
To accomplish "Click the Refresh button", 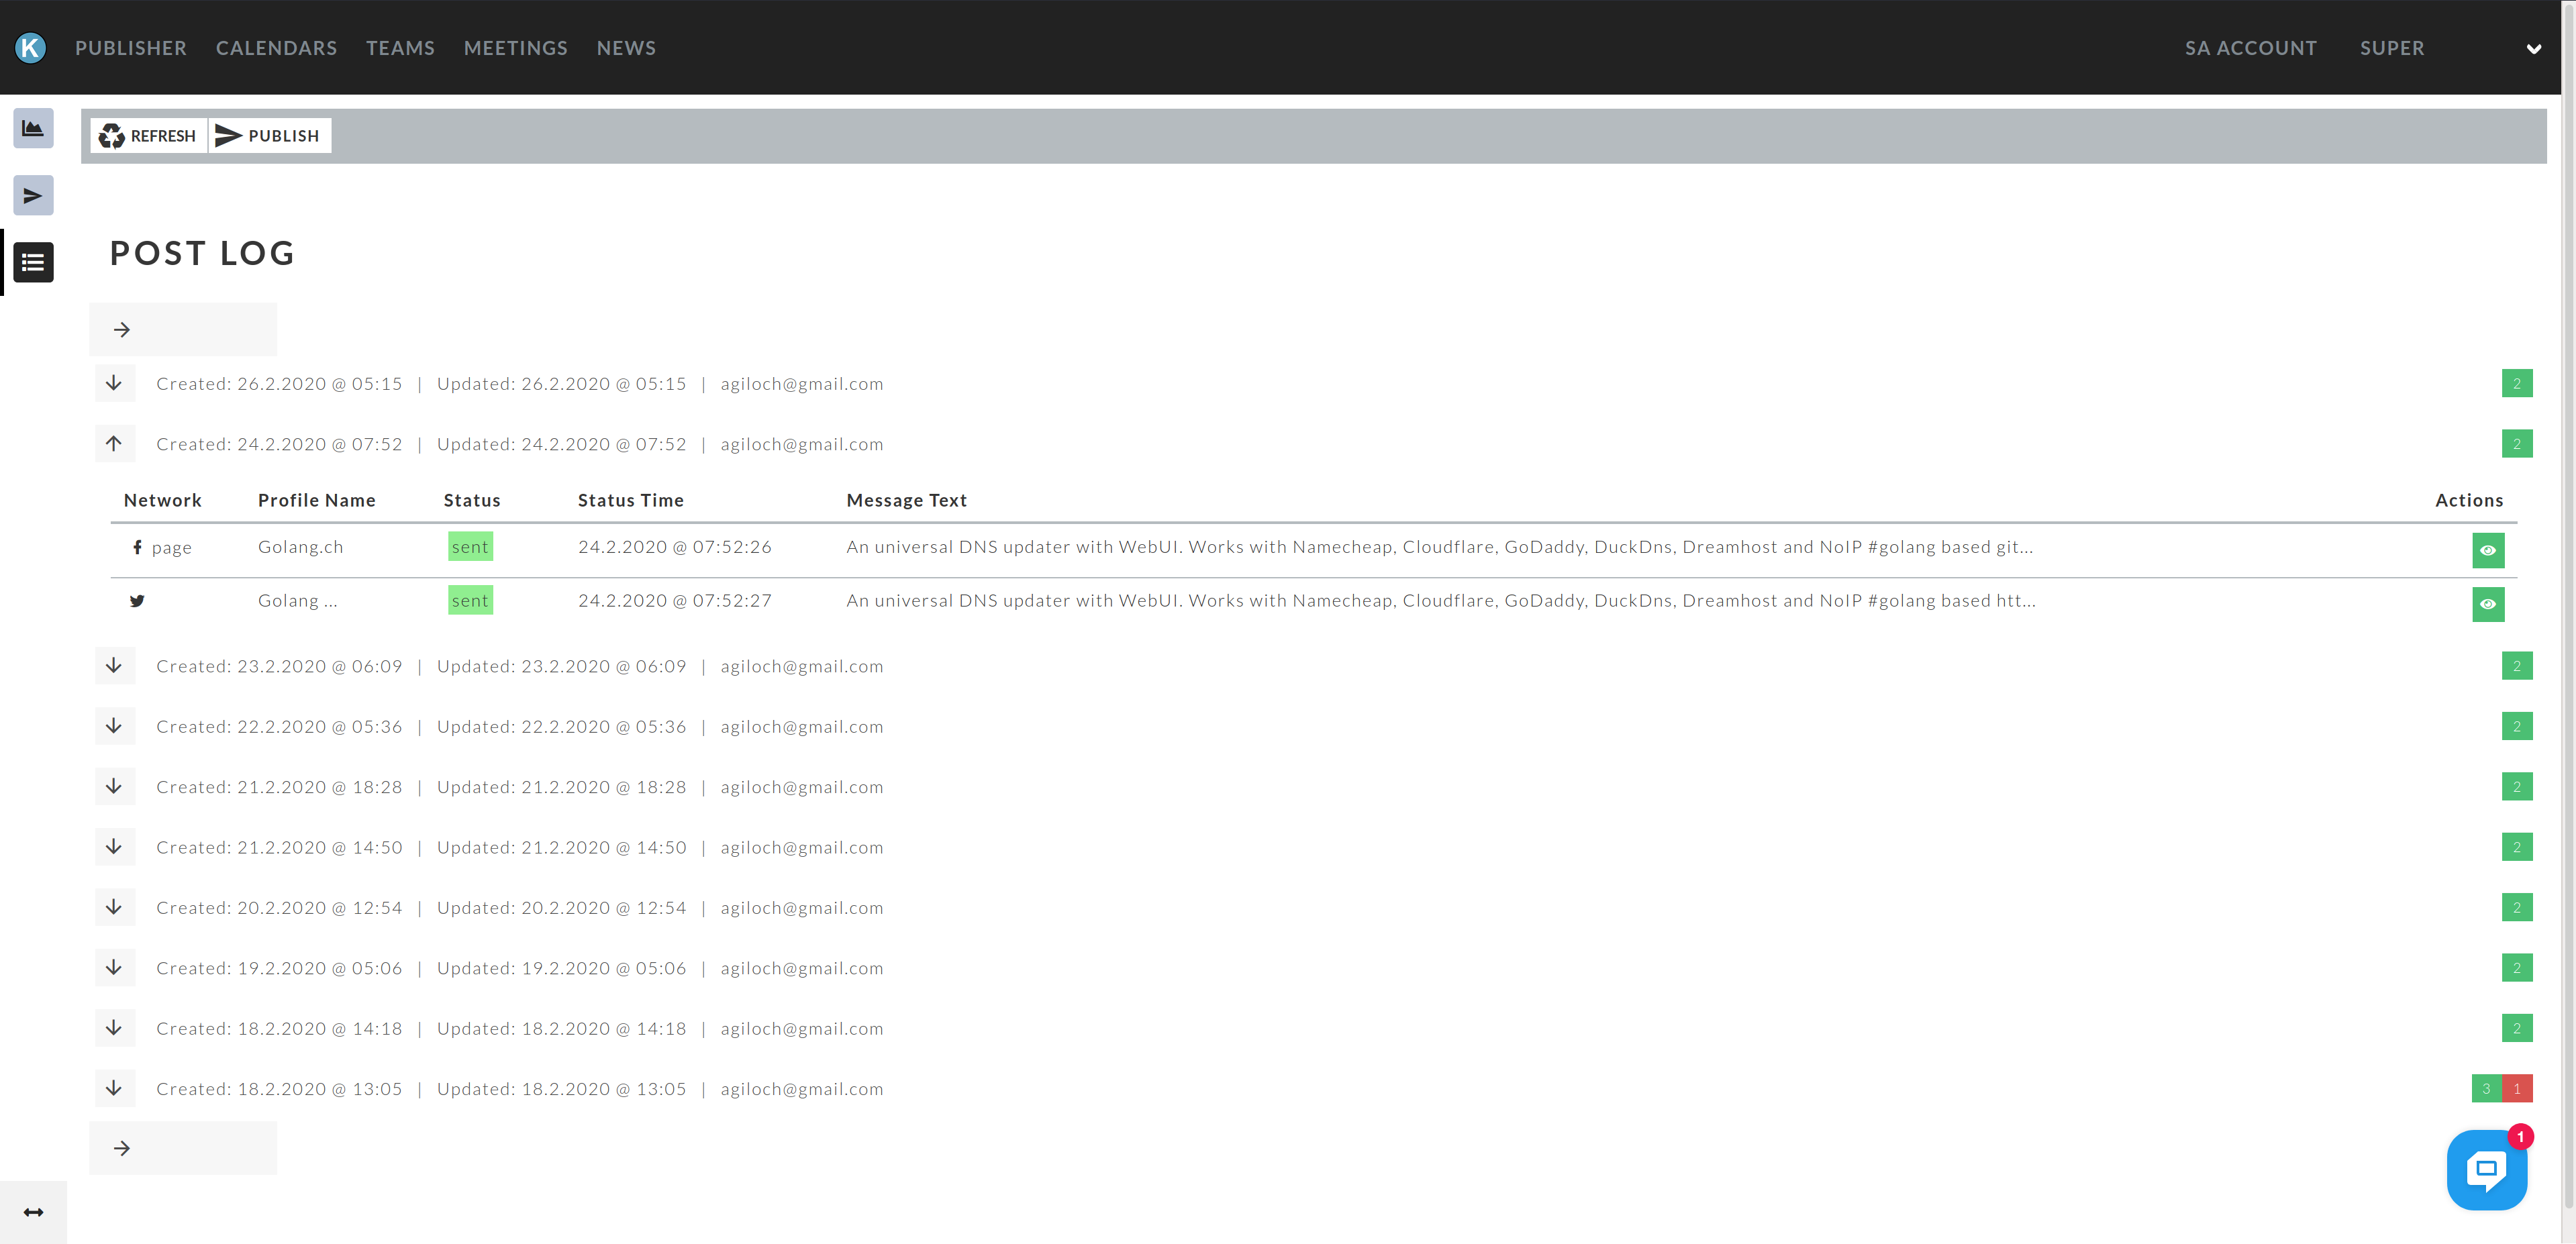I will 148,136.
